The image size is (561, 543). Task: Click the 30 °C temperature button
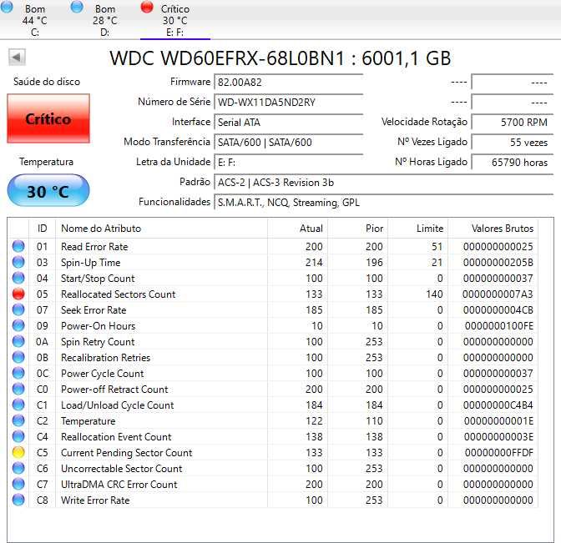click(48, 191)
